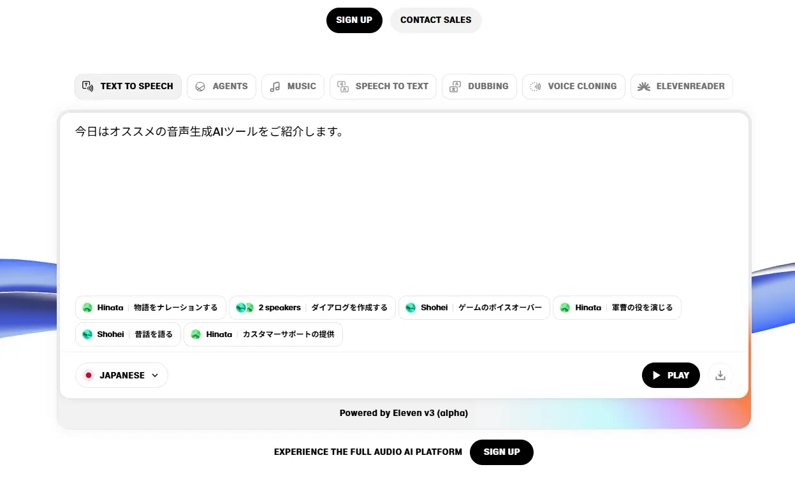Choose the 物語をナレーションする preset
This screenshot has width=795, height=481.
click(x=150, y=308)
